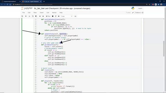Open the browser three-dot menu

(164, 5)
